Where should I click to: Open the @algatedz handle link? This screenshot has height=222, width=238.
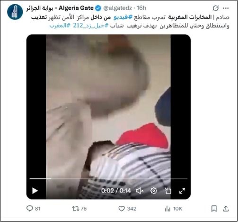click(117, 8)
